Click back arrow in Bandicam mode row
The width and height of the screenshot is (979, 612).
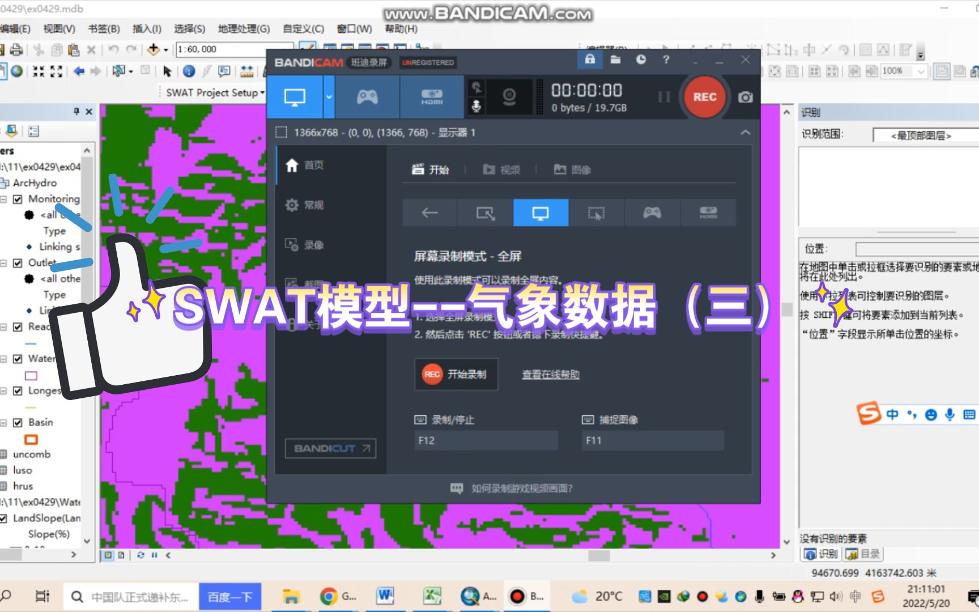(x=430, y=213)
